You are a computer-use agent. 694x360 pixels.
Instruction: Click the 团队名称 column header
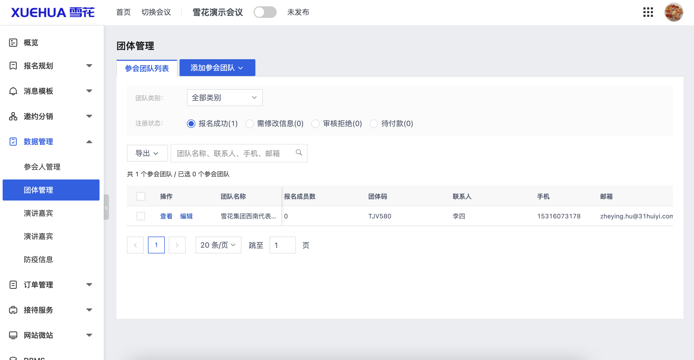pos(233,196)
